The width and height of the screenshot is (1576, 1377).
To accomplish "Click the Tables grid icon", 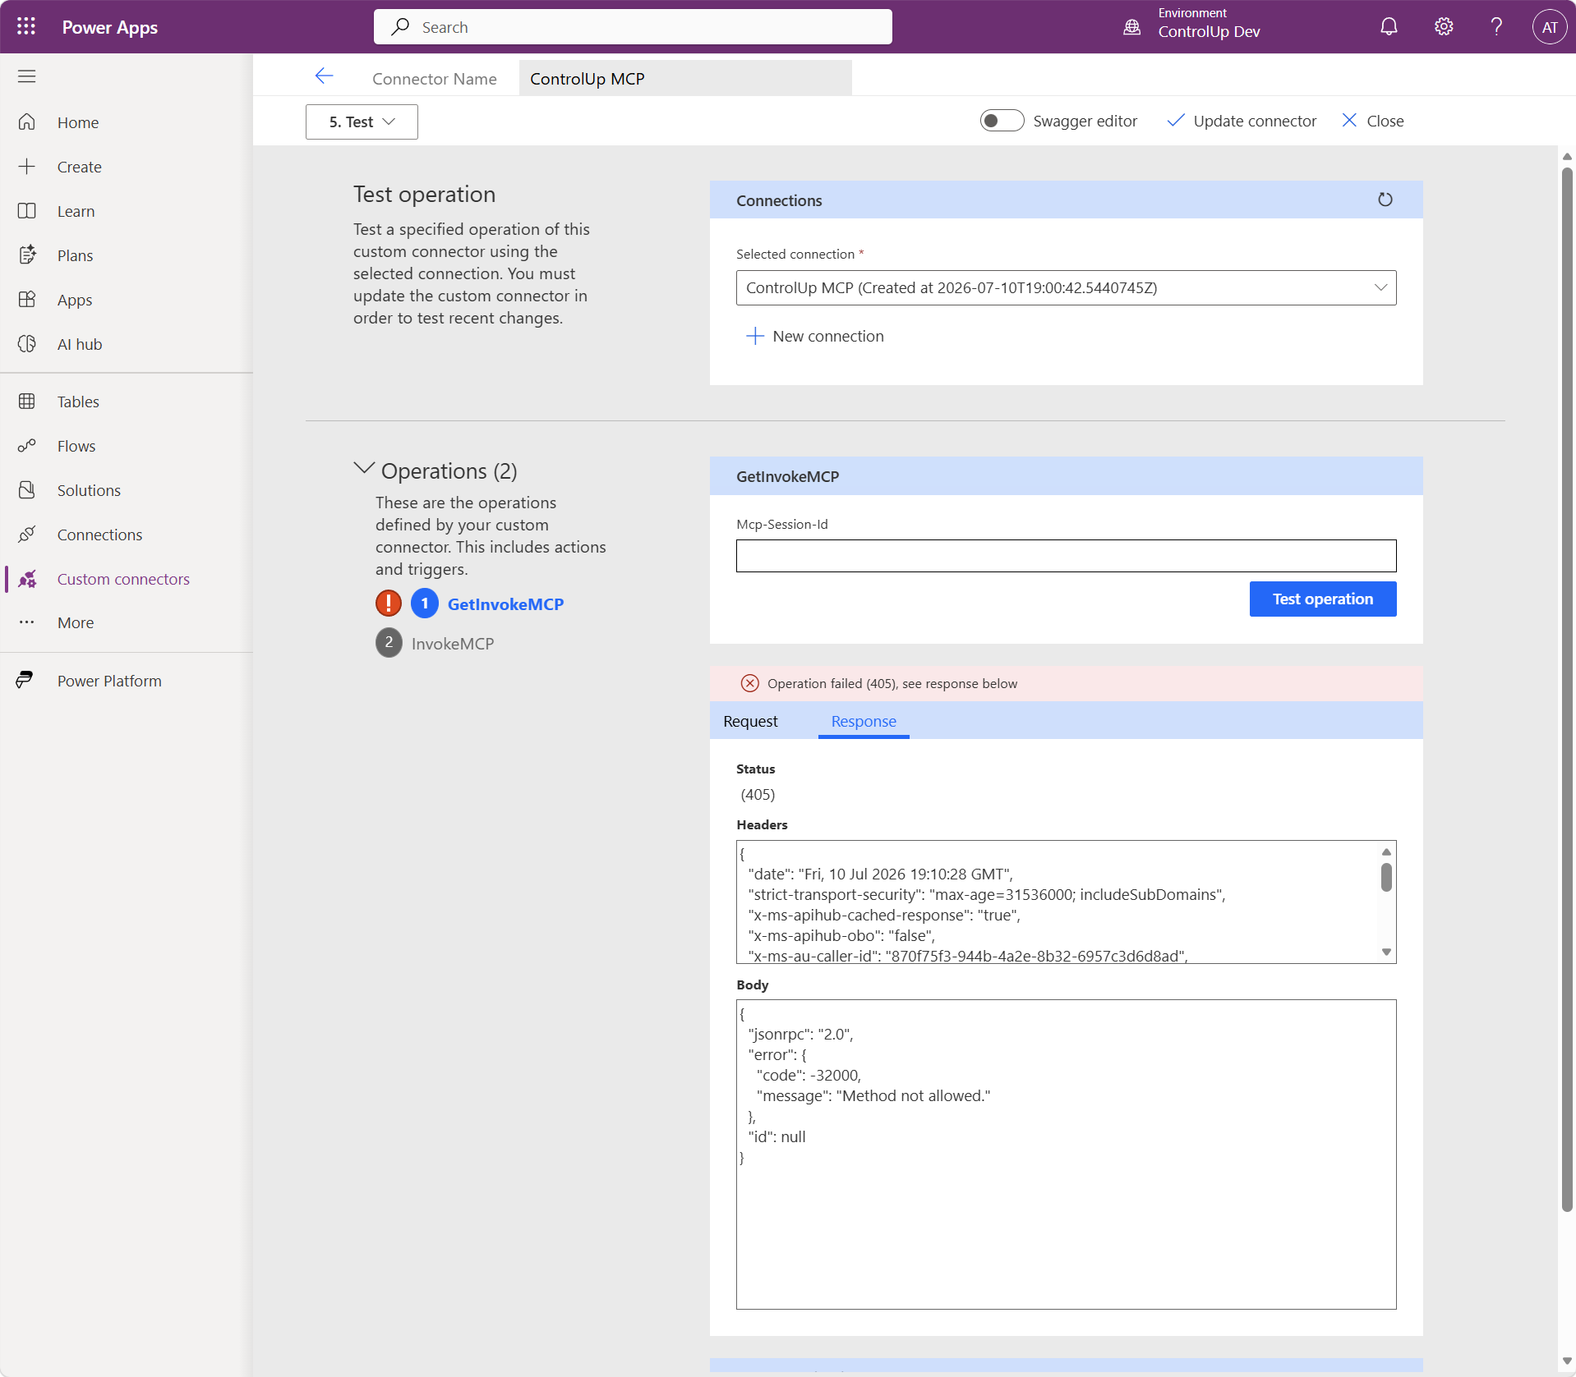I will click(27, 402).
